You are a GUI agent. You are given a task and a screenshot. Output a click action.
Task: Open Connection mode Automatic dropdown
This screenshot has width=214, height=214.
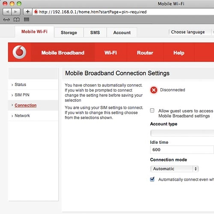(174, 169)
